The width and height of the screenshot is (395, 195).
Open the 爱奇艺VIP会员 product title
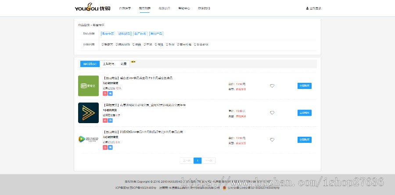pyautogui.click(x=138, y=78)
